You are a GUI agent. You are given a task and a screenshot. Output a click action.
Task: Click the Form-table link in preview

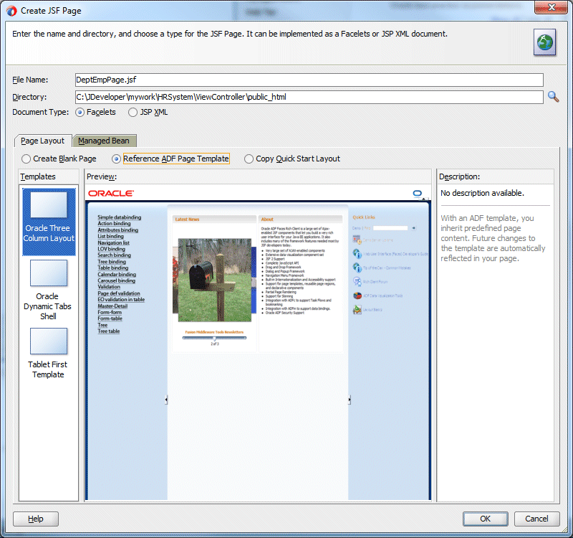110,318
